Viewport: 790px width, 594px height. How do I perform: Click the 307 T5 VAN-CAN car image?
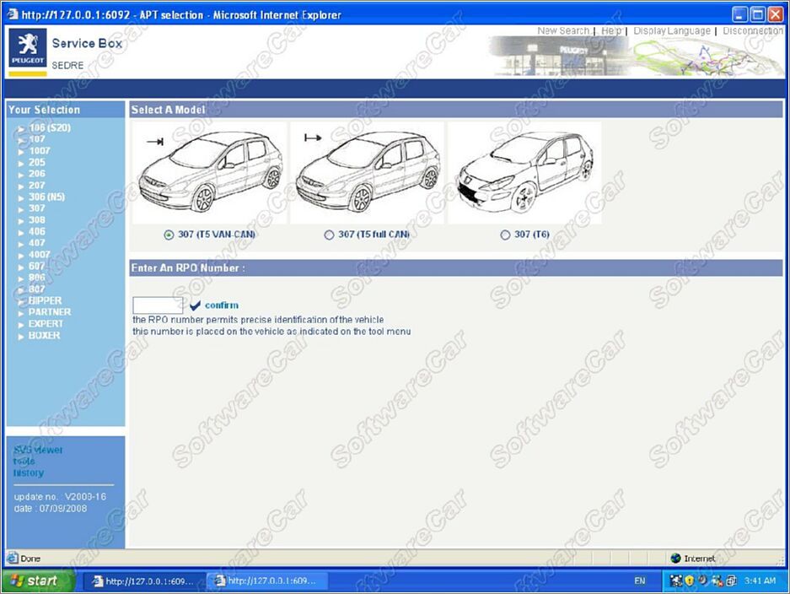(x=210, y=172)
